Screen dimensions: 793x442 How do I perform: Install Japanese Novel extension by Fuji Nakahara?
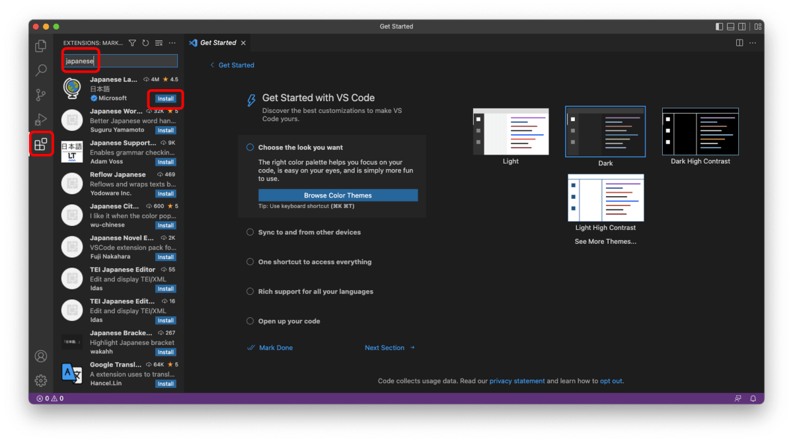coord(166,257)
